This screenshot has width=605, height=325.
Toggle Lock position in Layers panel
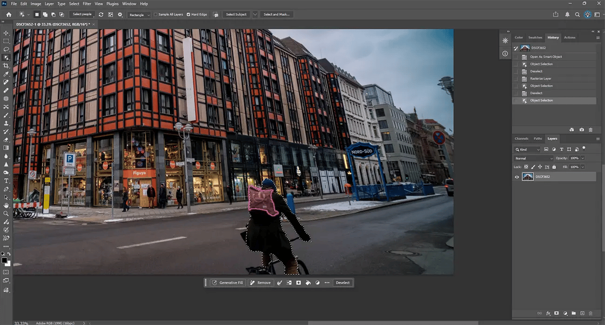tap(540, 166)
